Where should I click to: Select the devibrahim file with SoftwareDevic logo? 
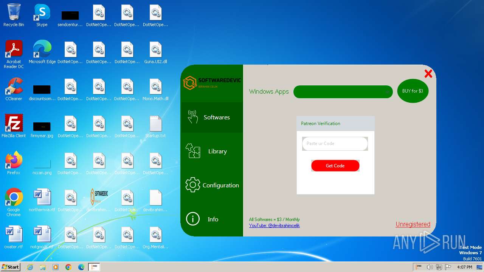(99, 200)
